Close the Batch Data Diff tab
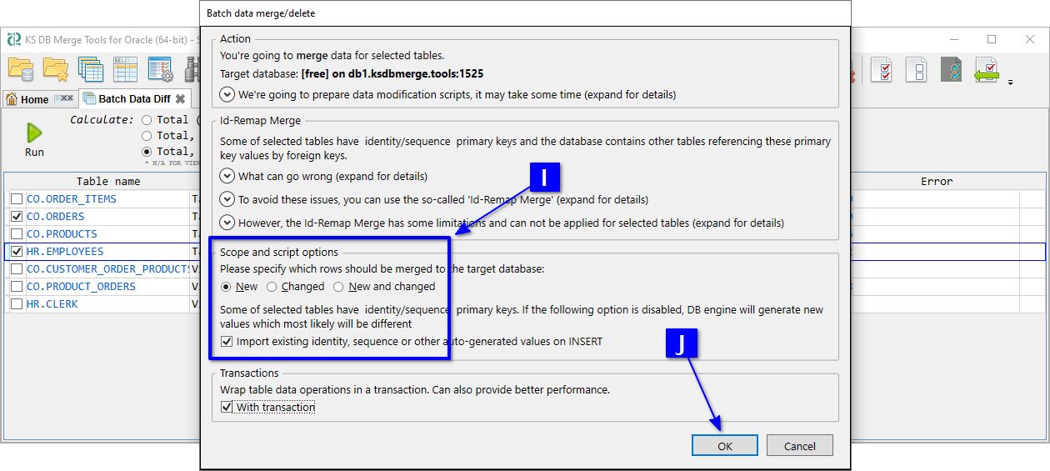The height and width of the screenshot is (471, 1050). tap(180, 99)
